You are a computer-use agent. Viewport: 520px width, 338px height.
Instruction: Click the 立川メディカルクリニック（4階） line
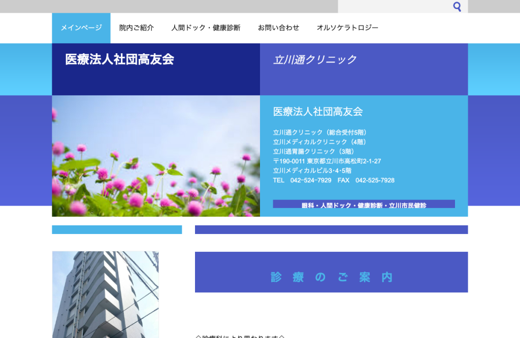pos(321,142)
